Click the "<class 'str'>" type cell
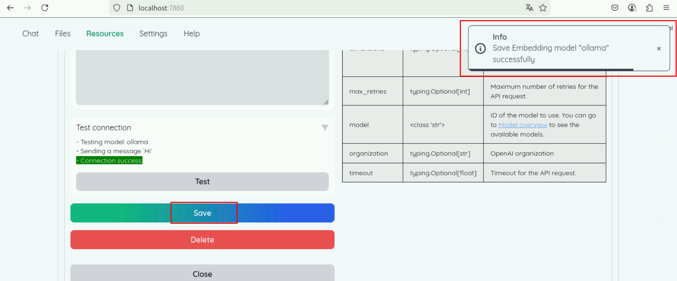 click(443, 125)
